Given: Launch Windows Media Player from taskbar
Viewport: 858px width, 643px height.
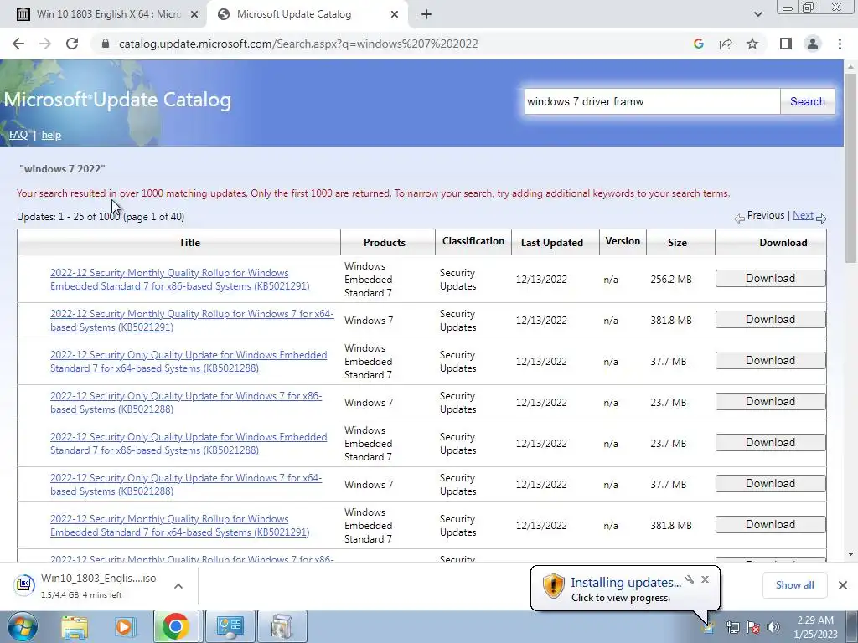Looking at the screenshot, I should pyautogui.click(x=125, y=626).
